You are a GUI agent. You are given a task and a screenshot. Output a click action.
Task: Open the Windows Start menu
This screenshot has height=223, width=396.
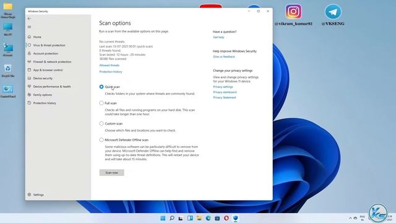[163, 218]
